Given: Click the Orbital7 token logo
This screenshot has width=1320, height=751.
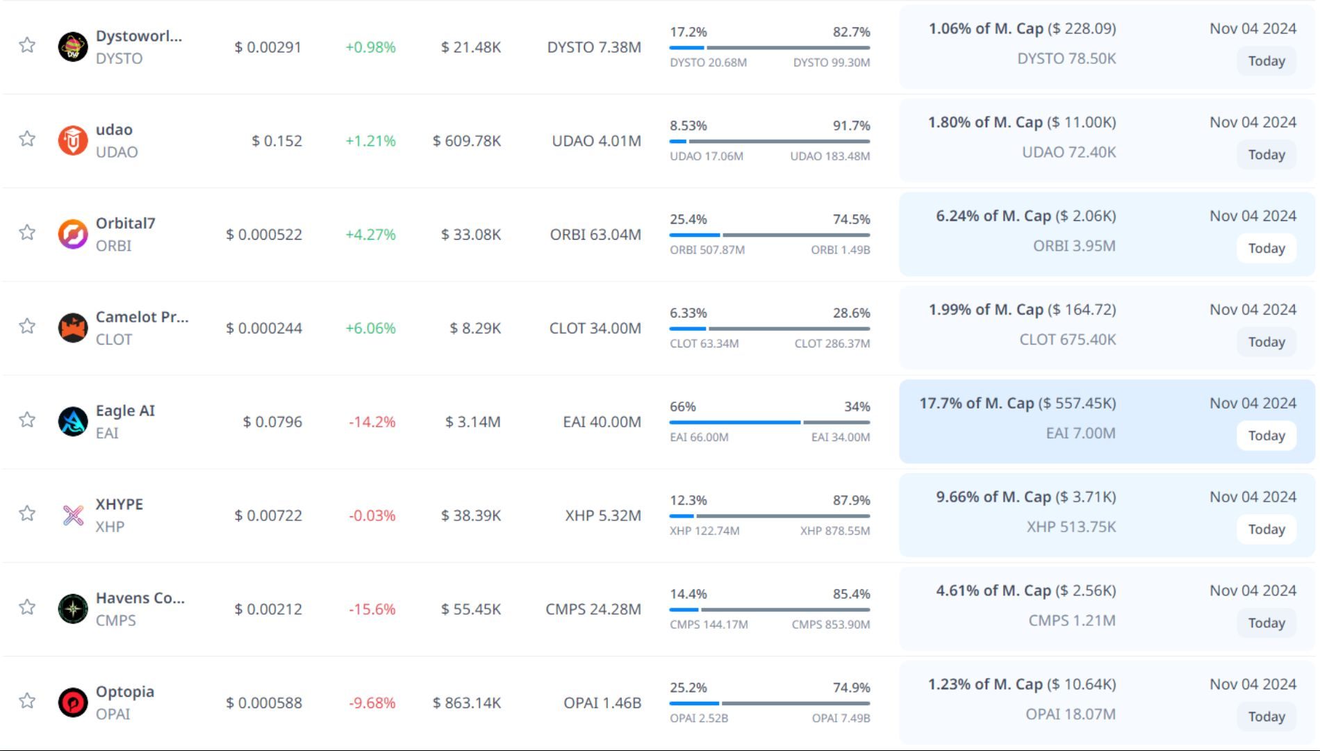Looking at the screenshot, I should [x=73, y=235].
